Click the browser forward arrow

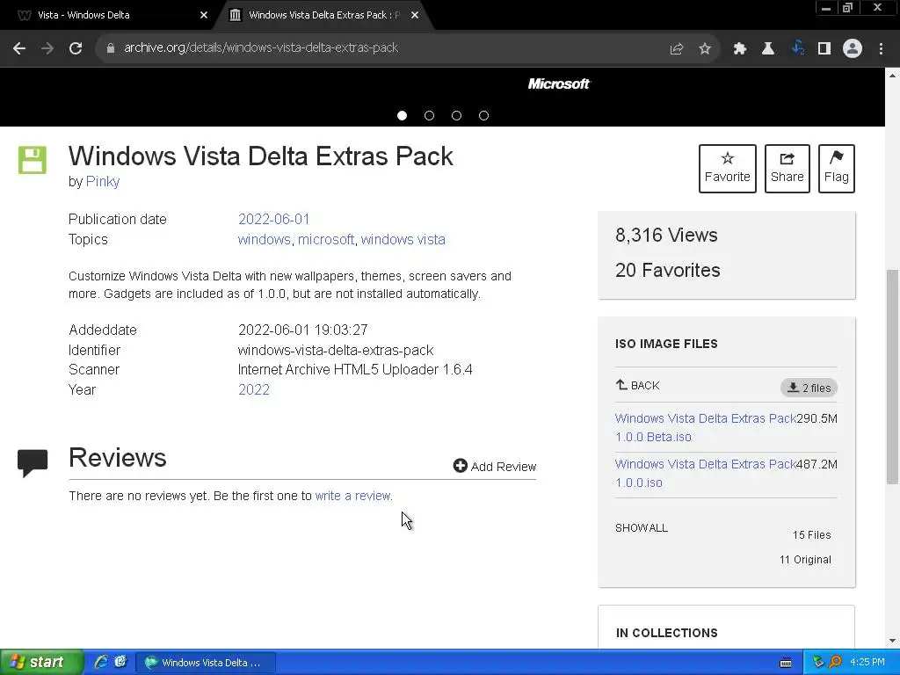pyautogui.click(x=47, y=48)
